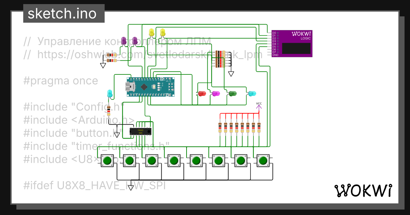The image size is (410, 215).
Task: Click the '#include <Arduino.h>' code line
Action: pyautogui.click(x=80, y=120)
